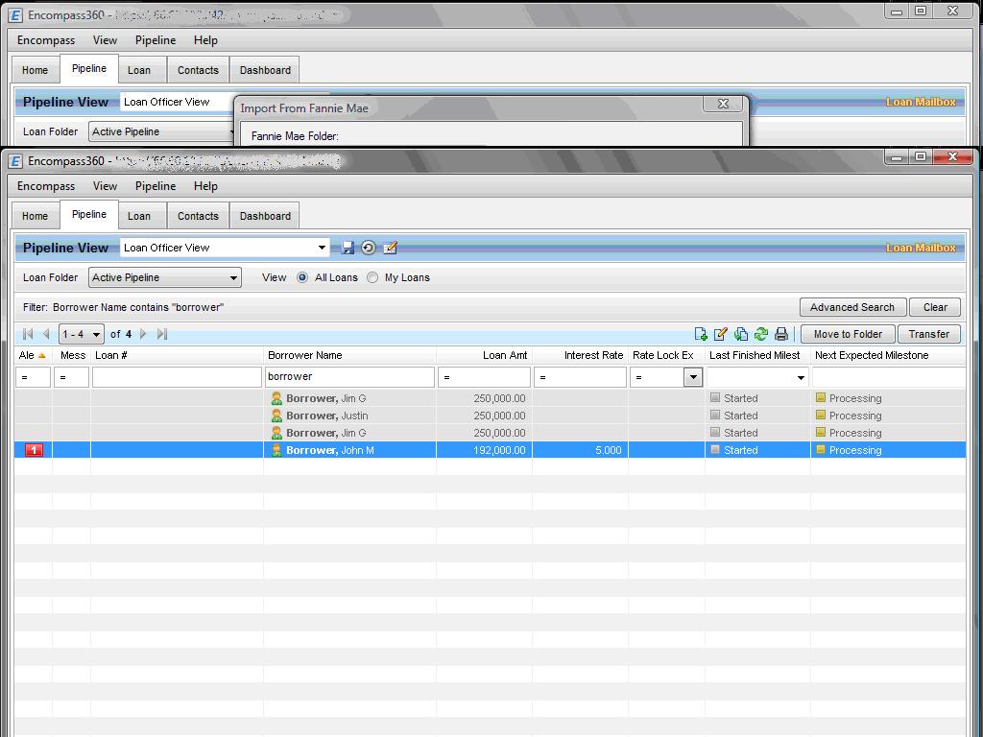Image resolution: width=983 pixels, height=737 pixels.
Task: Go to the first page of loans
Action: click(28, 334)
